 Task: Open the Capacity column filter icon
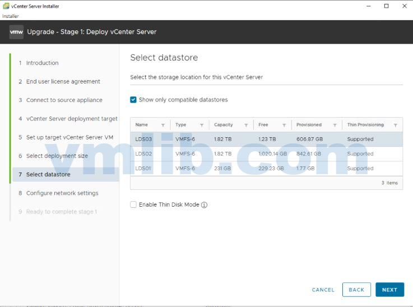[246, 125]
